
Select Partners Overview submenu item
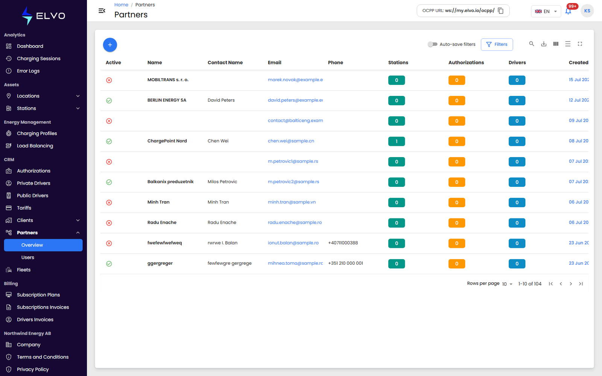[x=43, y=245]
